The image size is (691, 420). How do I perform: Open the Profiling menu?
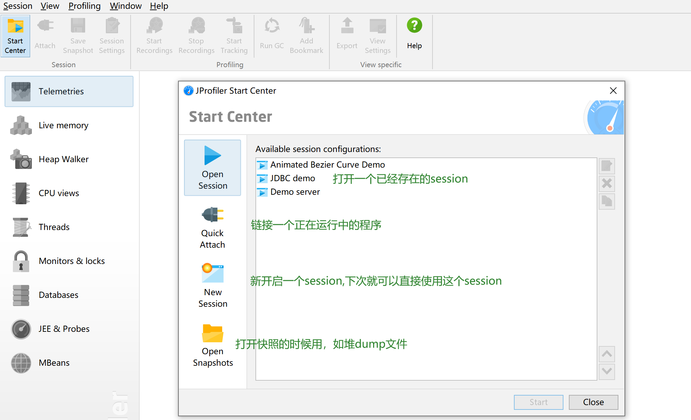coord(84,6)
